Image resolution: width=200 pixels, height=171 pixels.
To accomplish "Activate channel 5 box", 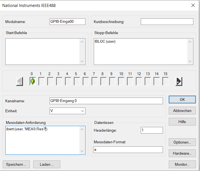I will pyautogui.click(x=77, y=81).
